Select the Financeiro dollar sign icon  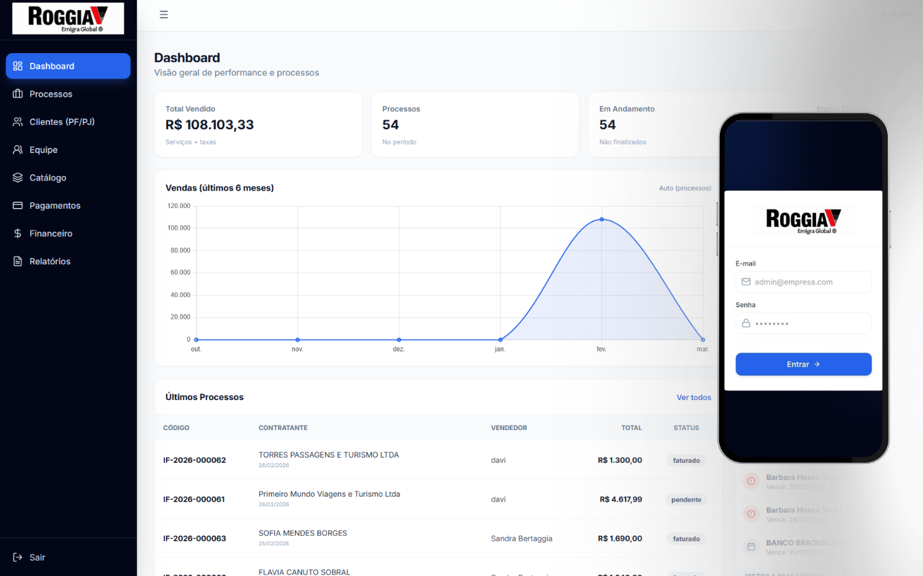[17, 233]
